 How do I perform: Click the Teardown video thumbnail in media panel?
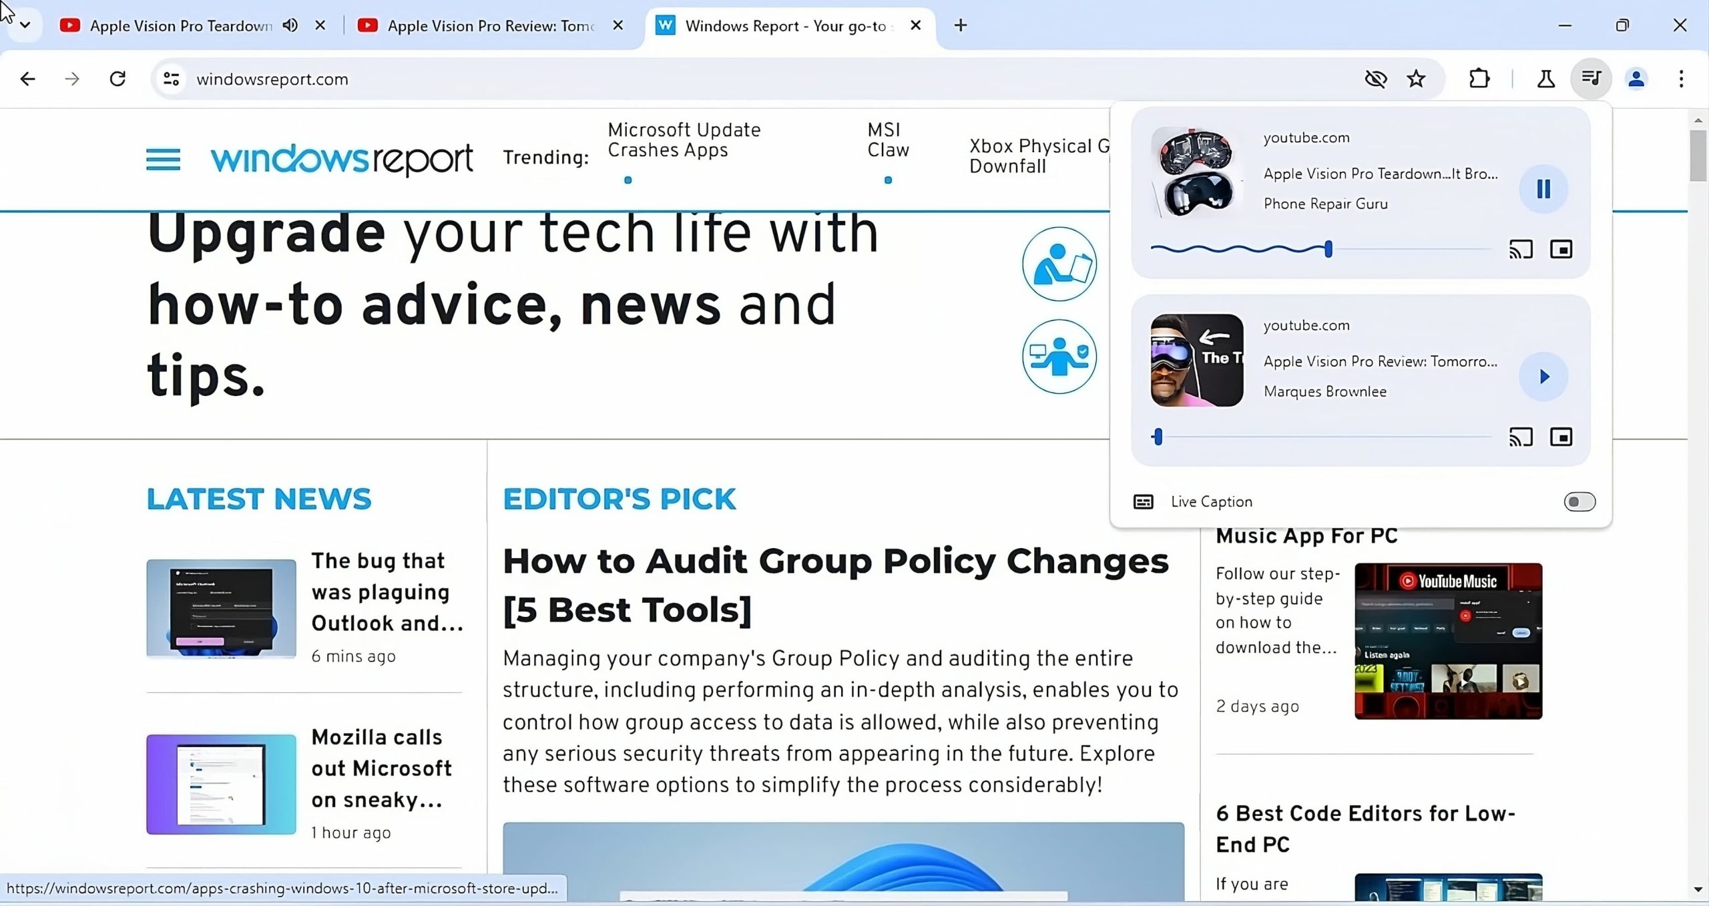[x=1197, y=174]
